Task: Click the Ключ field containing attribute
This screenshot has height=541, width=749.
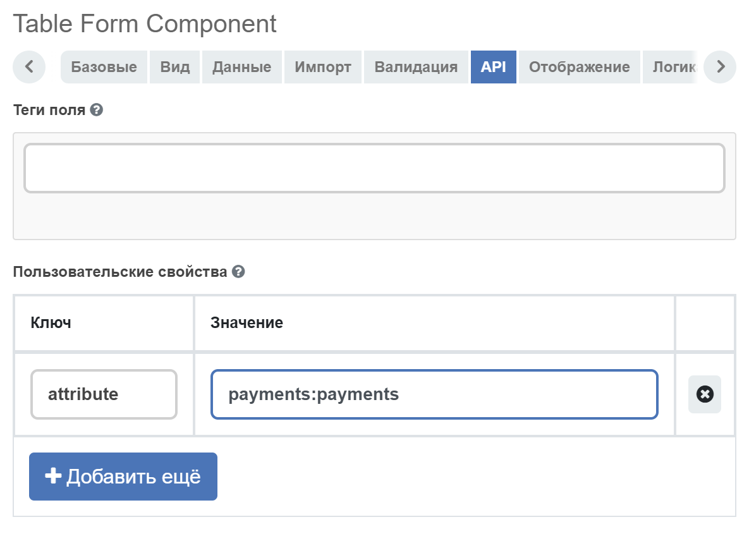Action: pyautogui.click(x=104, y=394)
